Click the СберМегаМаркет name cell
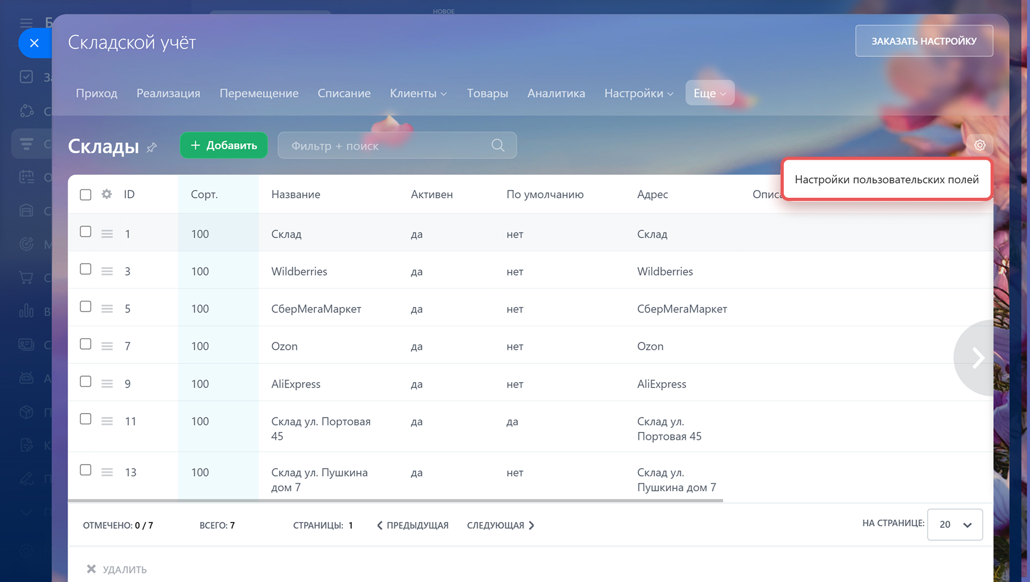Viewport: 1030px width, 582px height. click(316, 309)
